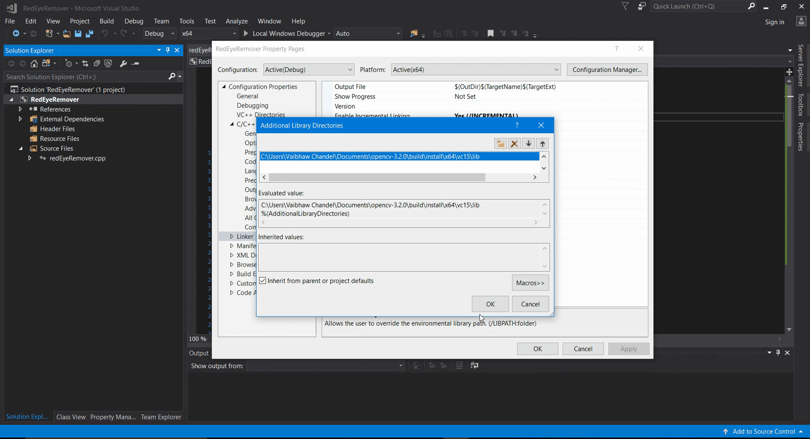Save the current file via toolbar
The height and width of the screenshot is (439, 810).
click(78, 34)
